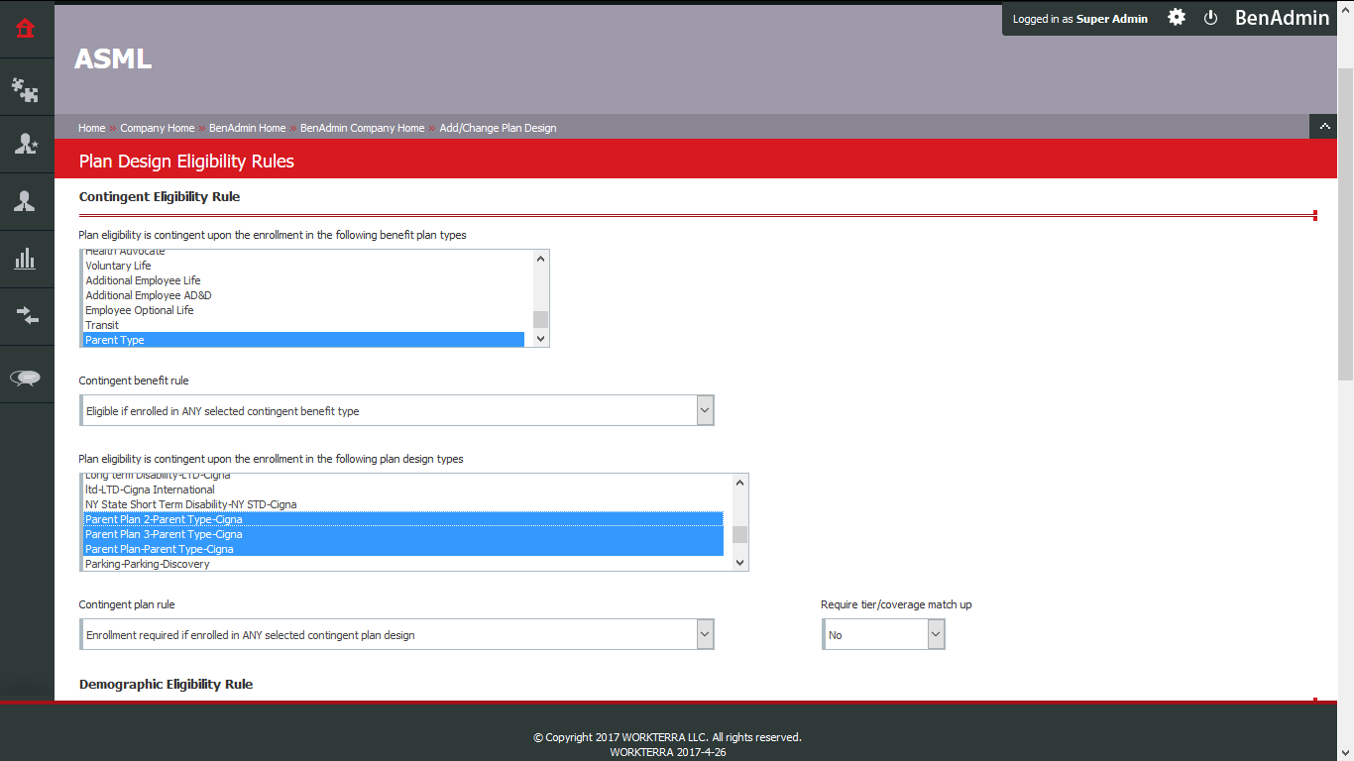Click the red home icon in sidebar
Screen dimensions: 1354x761
tap(26, 29)
